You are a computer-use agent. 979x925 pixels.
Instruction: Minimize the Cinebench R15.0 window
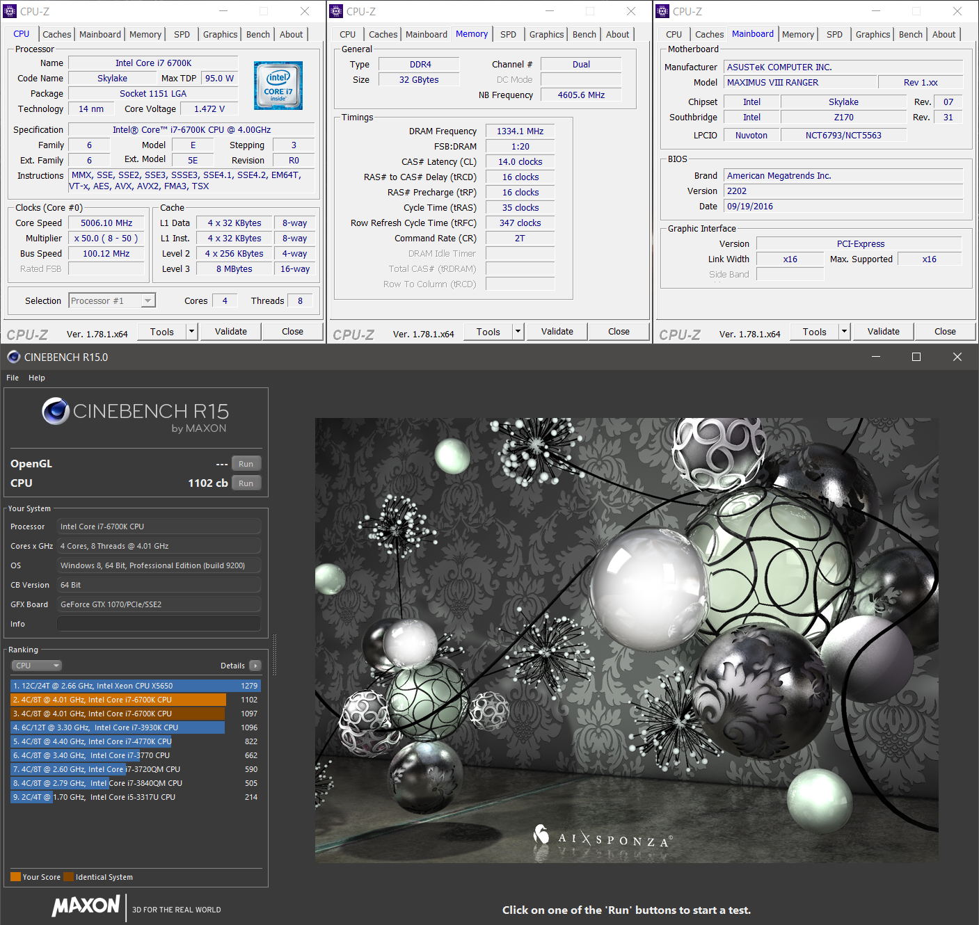pyautogui.click(x=876, y=357)
